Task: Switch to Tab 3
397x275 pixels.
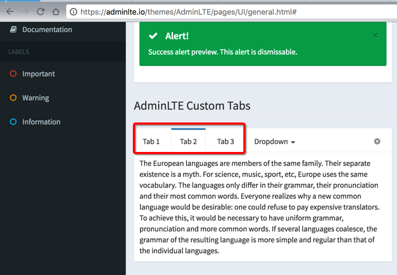Action: tap(225, 142)
